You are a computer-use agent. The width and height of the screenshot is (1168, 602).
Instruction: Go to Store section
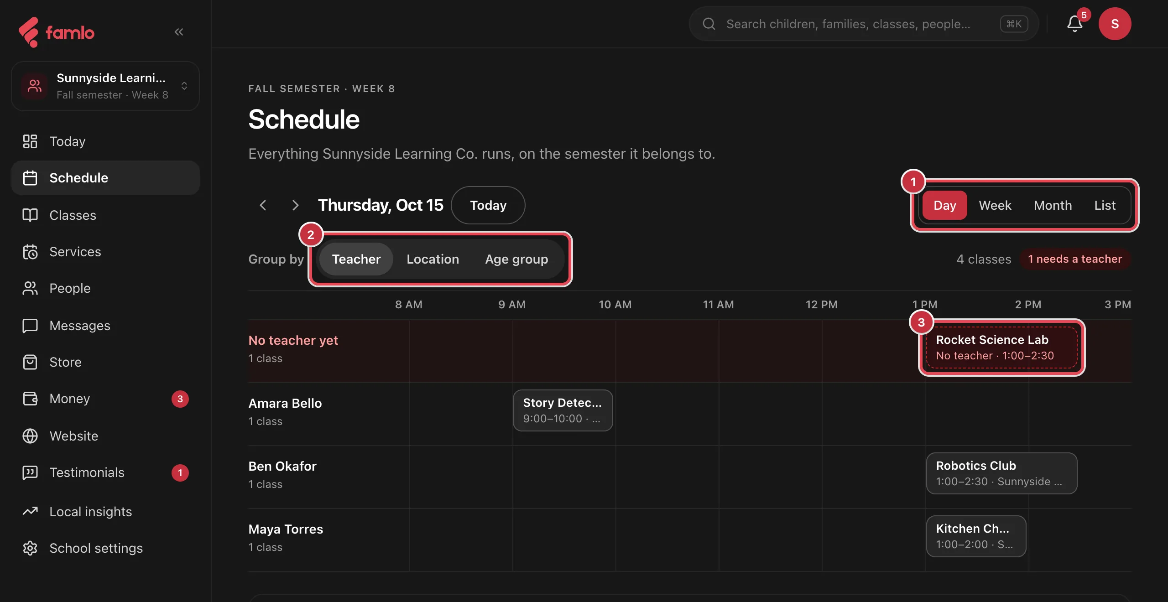coord(105,362)
